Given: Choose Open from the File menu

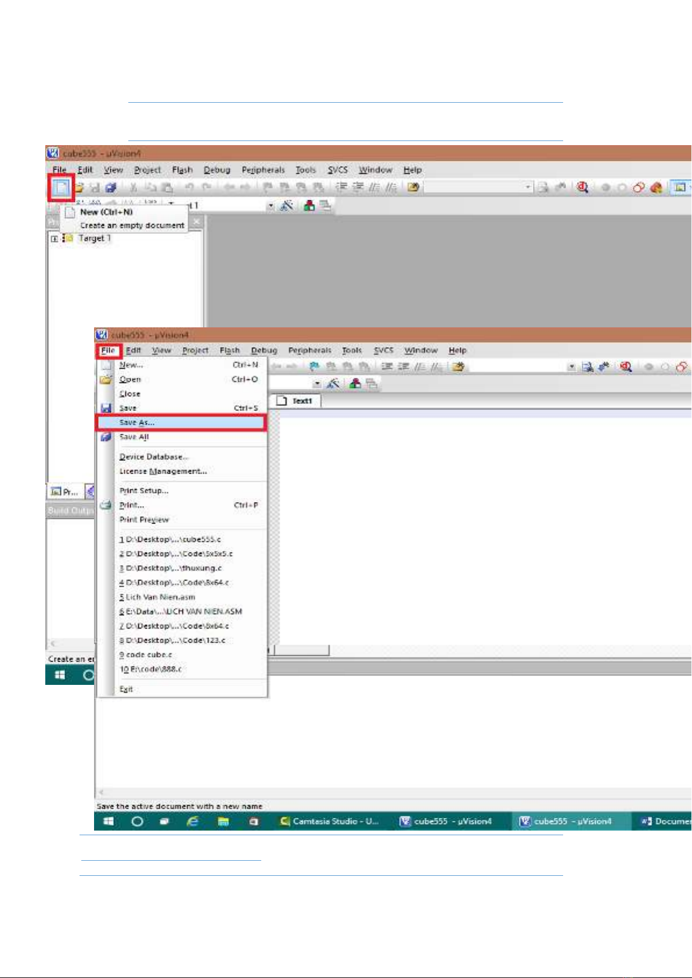Looking at the screenshot, I should (182, 380).
